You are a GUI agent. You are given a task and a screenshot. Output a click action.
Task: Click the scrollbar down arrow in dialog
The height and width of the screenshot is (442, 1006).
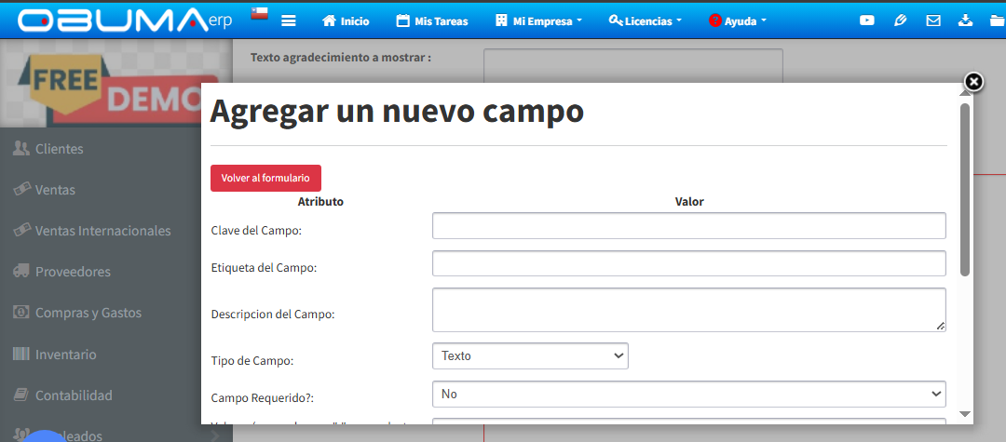pos(965,414)
